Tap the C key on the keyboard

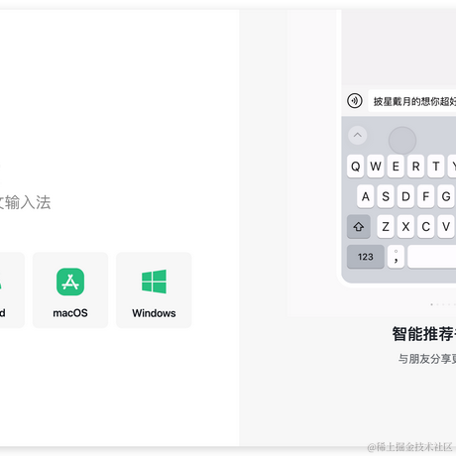point(426,227)
